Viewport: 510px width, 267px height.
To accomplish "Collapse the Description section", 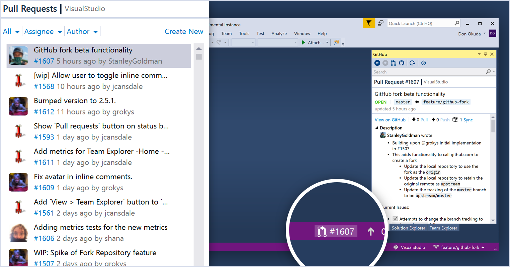I will coord(377,128).
